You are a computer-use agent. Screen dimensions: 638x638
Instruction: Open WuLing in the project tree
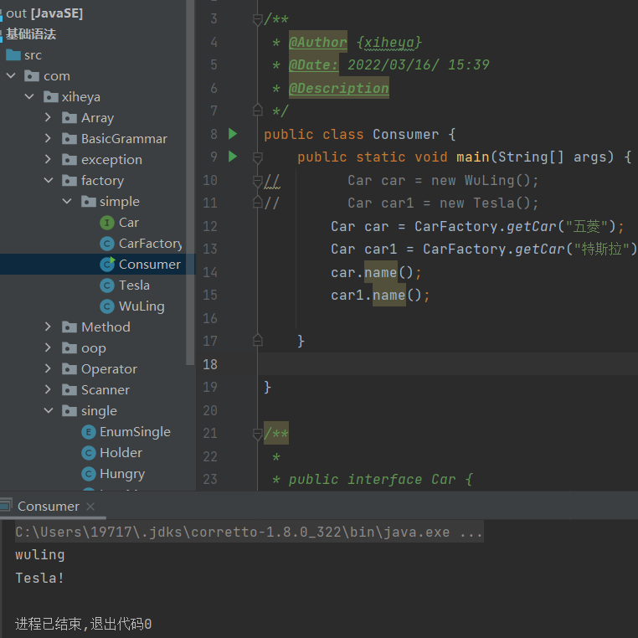(x=141, y=306)
